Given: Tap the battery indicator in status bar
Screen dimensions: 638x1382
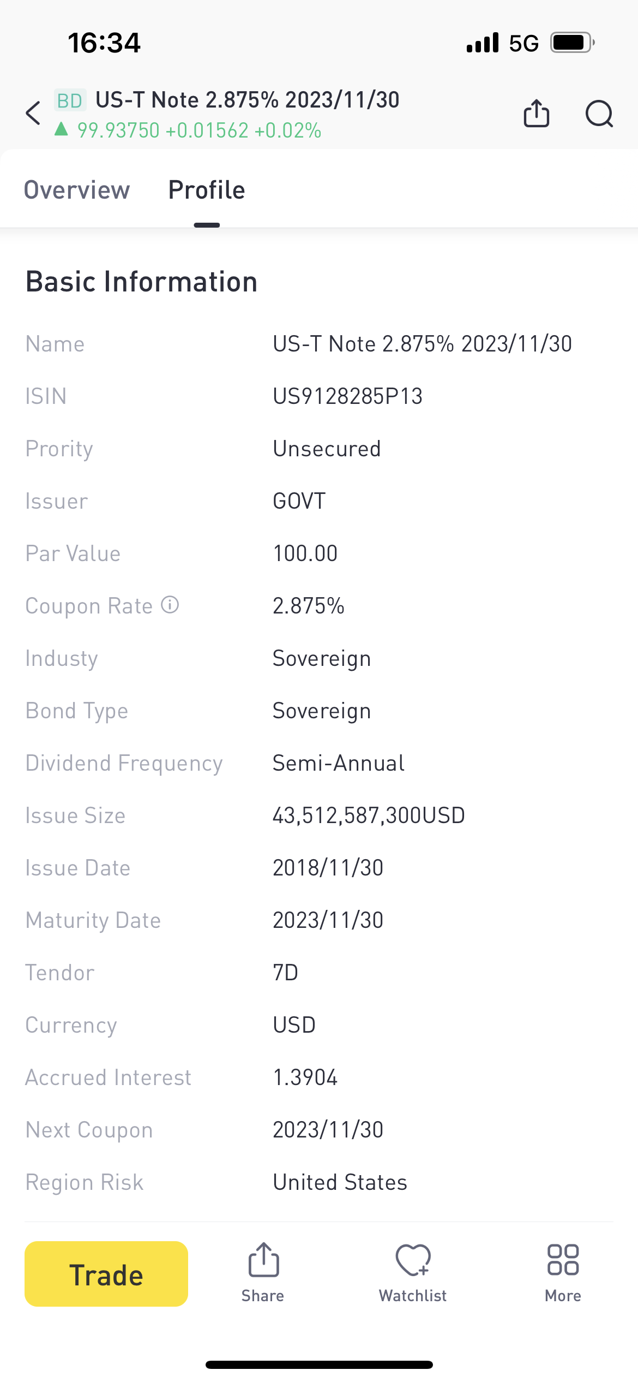Looking at the screenshot, I should point(571,43).
